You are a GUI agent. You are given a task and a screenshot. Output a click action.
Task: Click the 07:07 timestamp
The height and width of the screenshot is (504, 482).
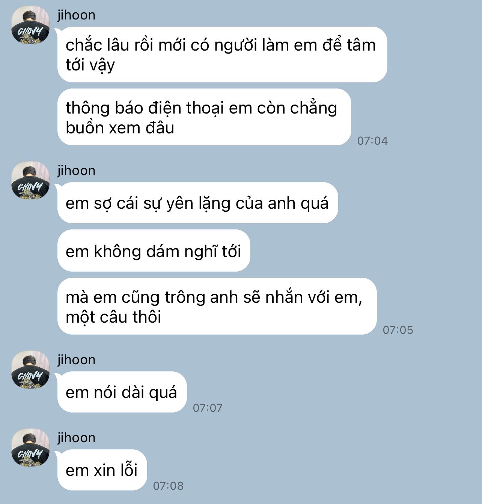point(208,408)
